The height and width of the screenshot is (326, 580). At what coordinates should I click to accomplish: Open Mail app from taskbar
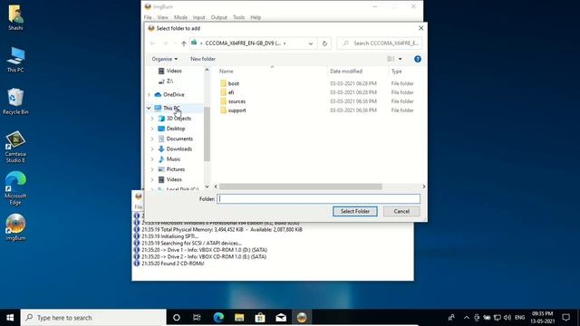point(281,318)
